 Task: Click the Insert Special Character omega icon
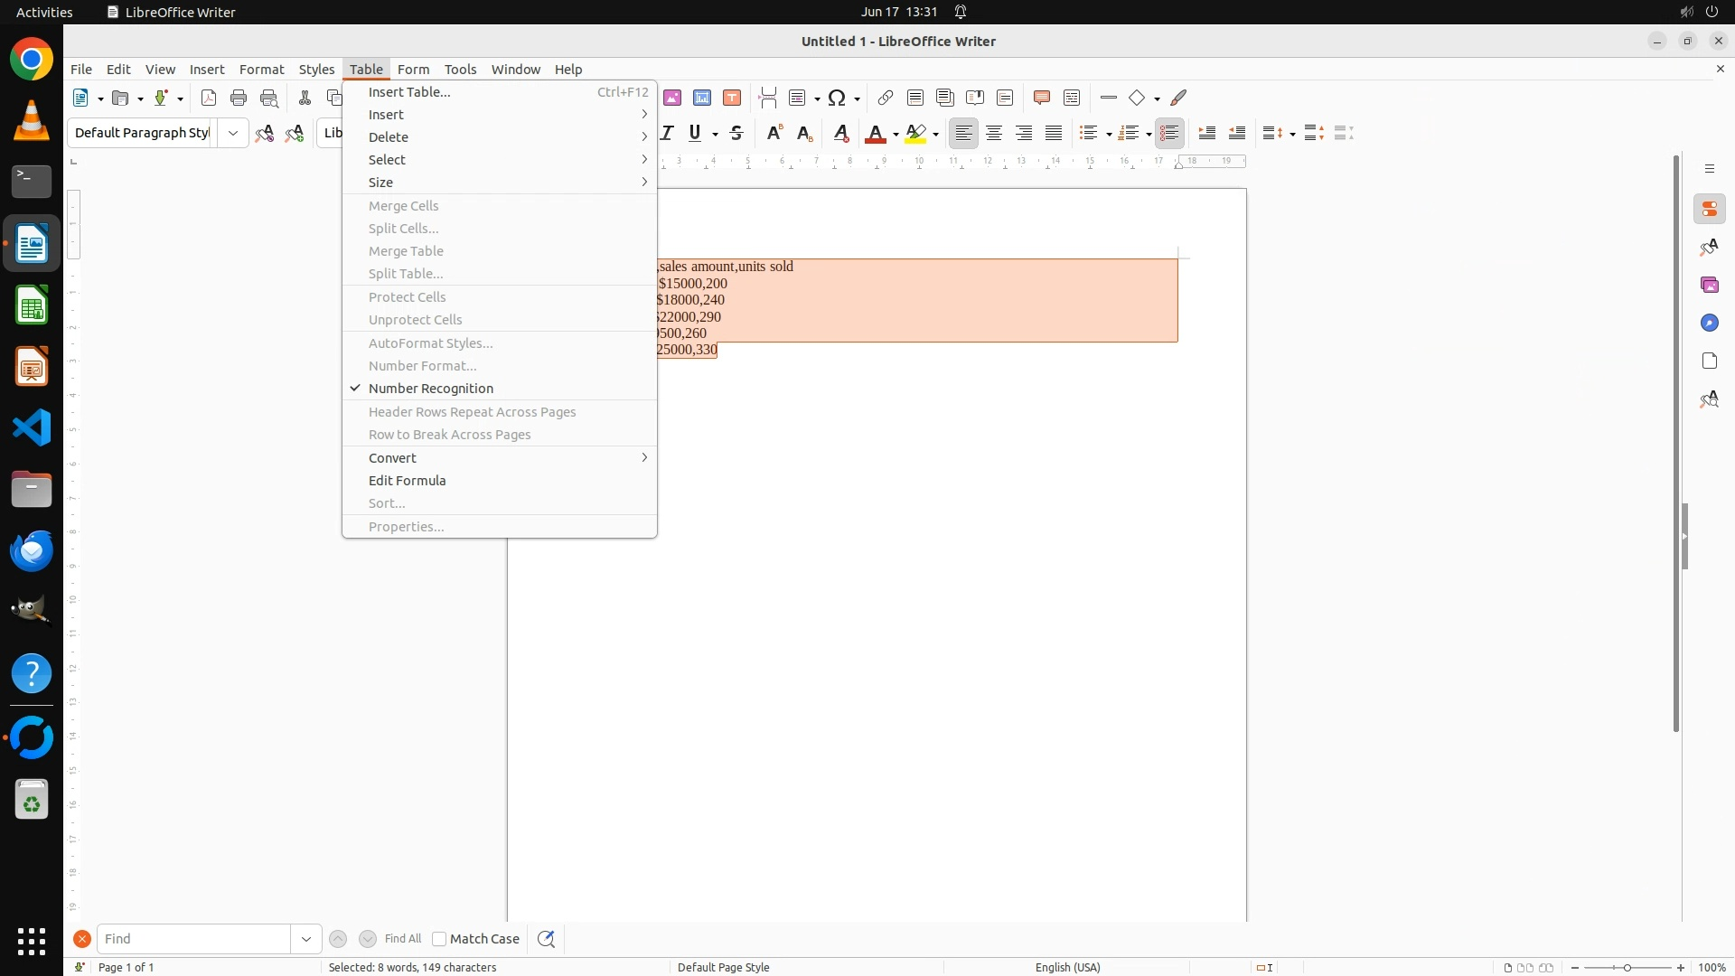837,98
